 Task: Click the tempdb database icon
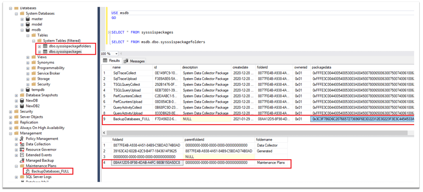(28, 89)
